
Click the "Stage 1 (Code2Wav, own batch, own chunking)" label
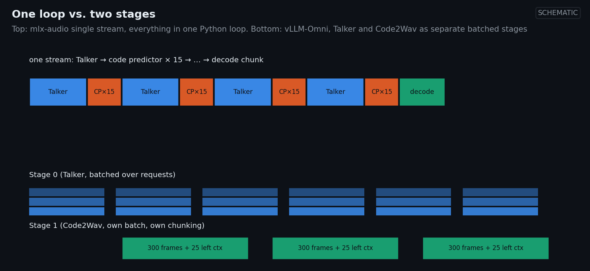tap(117, 226)
